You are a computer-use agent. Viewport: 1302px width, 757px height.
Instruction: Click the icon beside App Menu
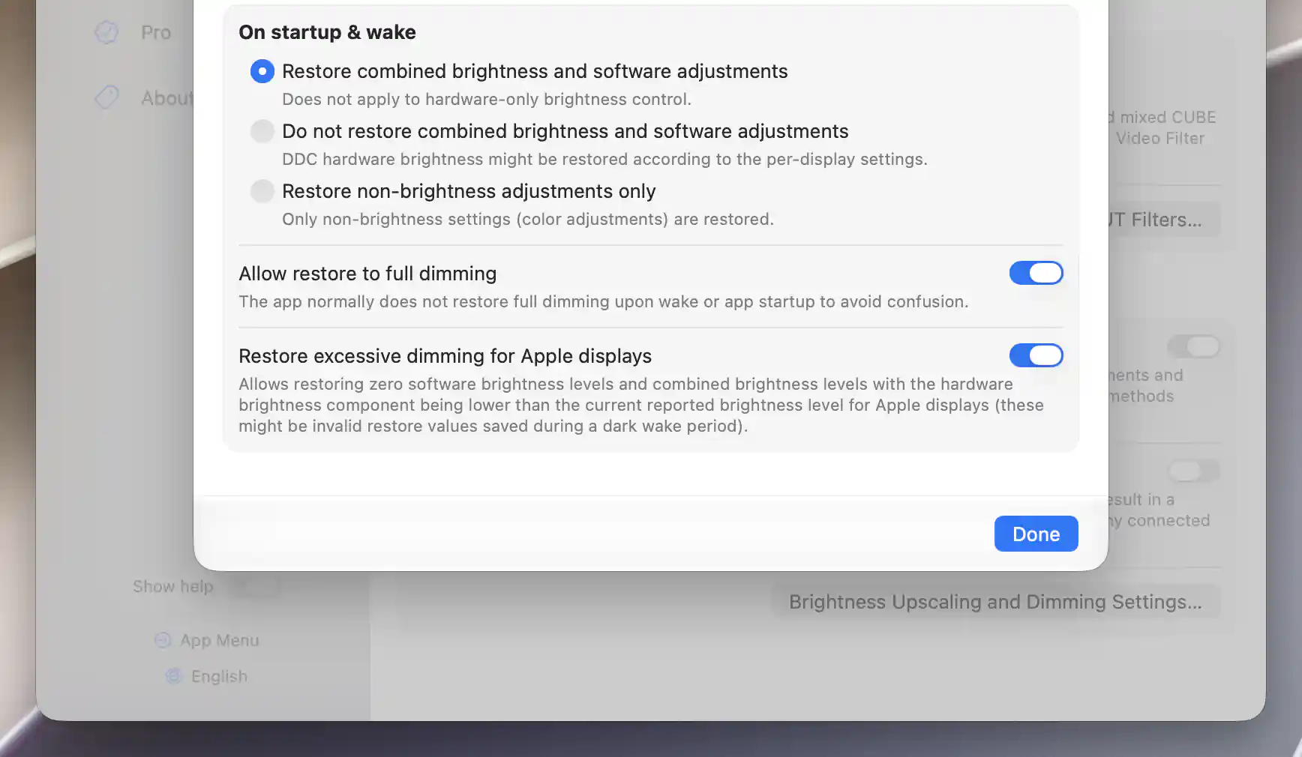coord(163,640)
